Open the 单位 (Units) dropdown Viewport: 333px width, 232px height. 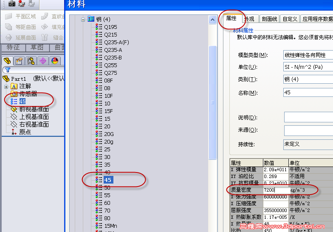click(308, 67)
